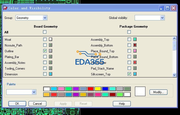
Task: Select the Assembly_Notes color swatch
Action: pos(51,62)
